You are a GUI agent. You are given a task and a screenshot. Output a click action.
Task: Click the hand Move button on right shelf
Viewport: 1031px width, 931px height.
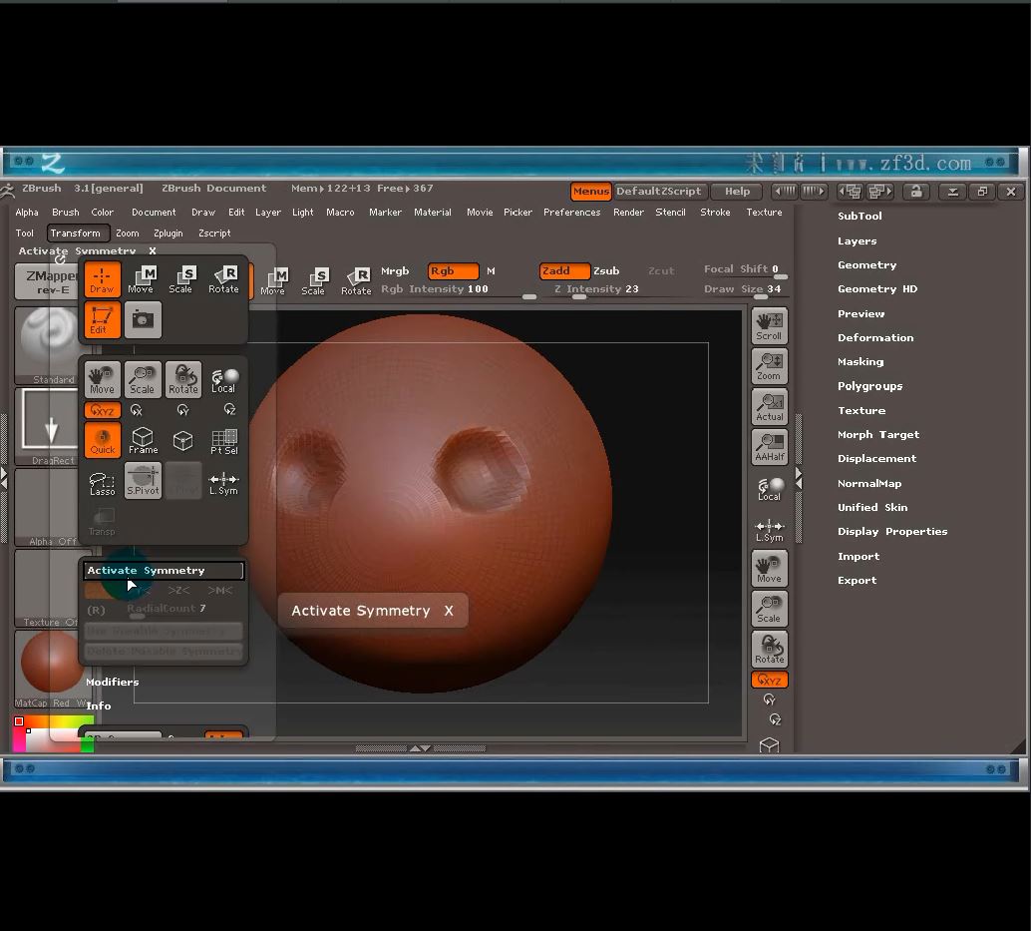pos(770,569)
